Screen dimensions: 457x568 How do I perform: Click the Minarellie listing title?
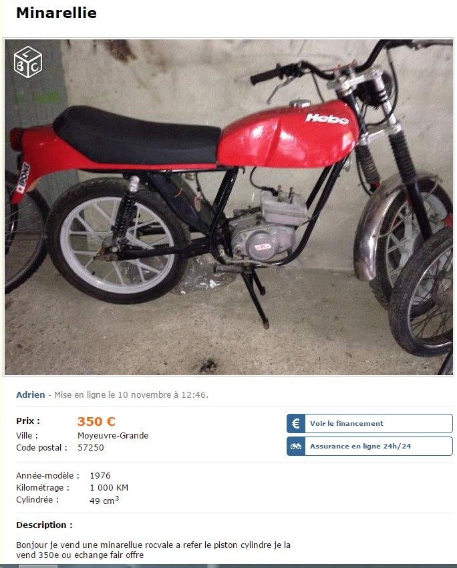(57, 13)
